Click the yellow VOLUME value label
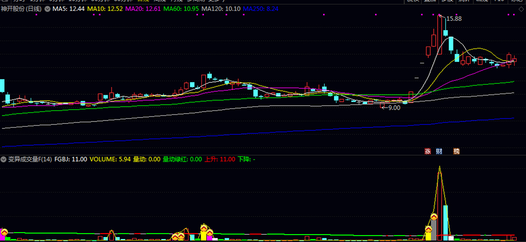 pyautogui.click(x=110, y=159)
